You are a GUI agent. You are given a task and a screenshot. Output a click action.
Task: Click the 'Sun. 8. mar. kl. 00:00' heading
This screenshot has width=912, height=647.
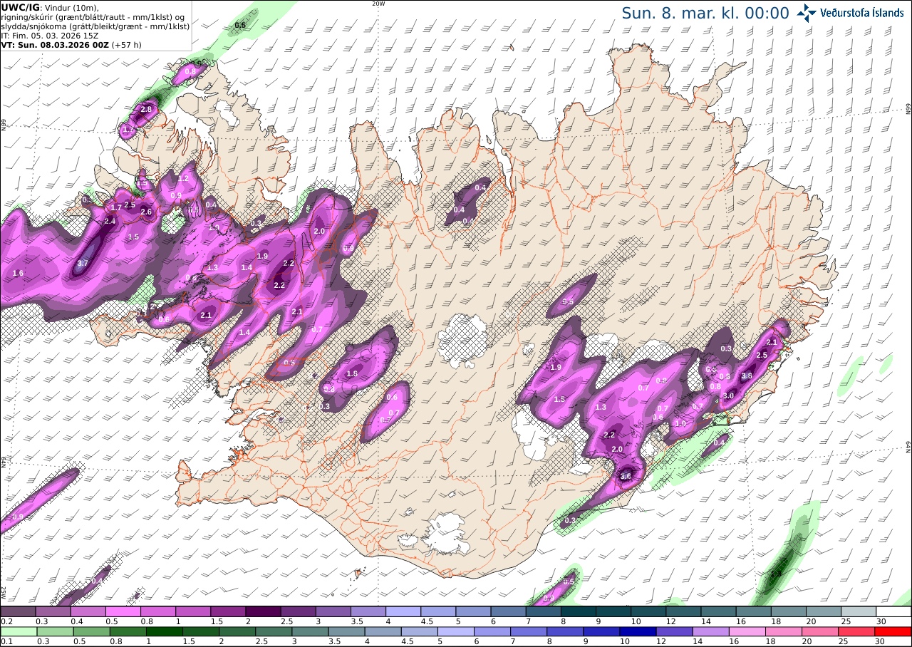pos(705,13)
